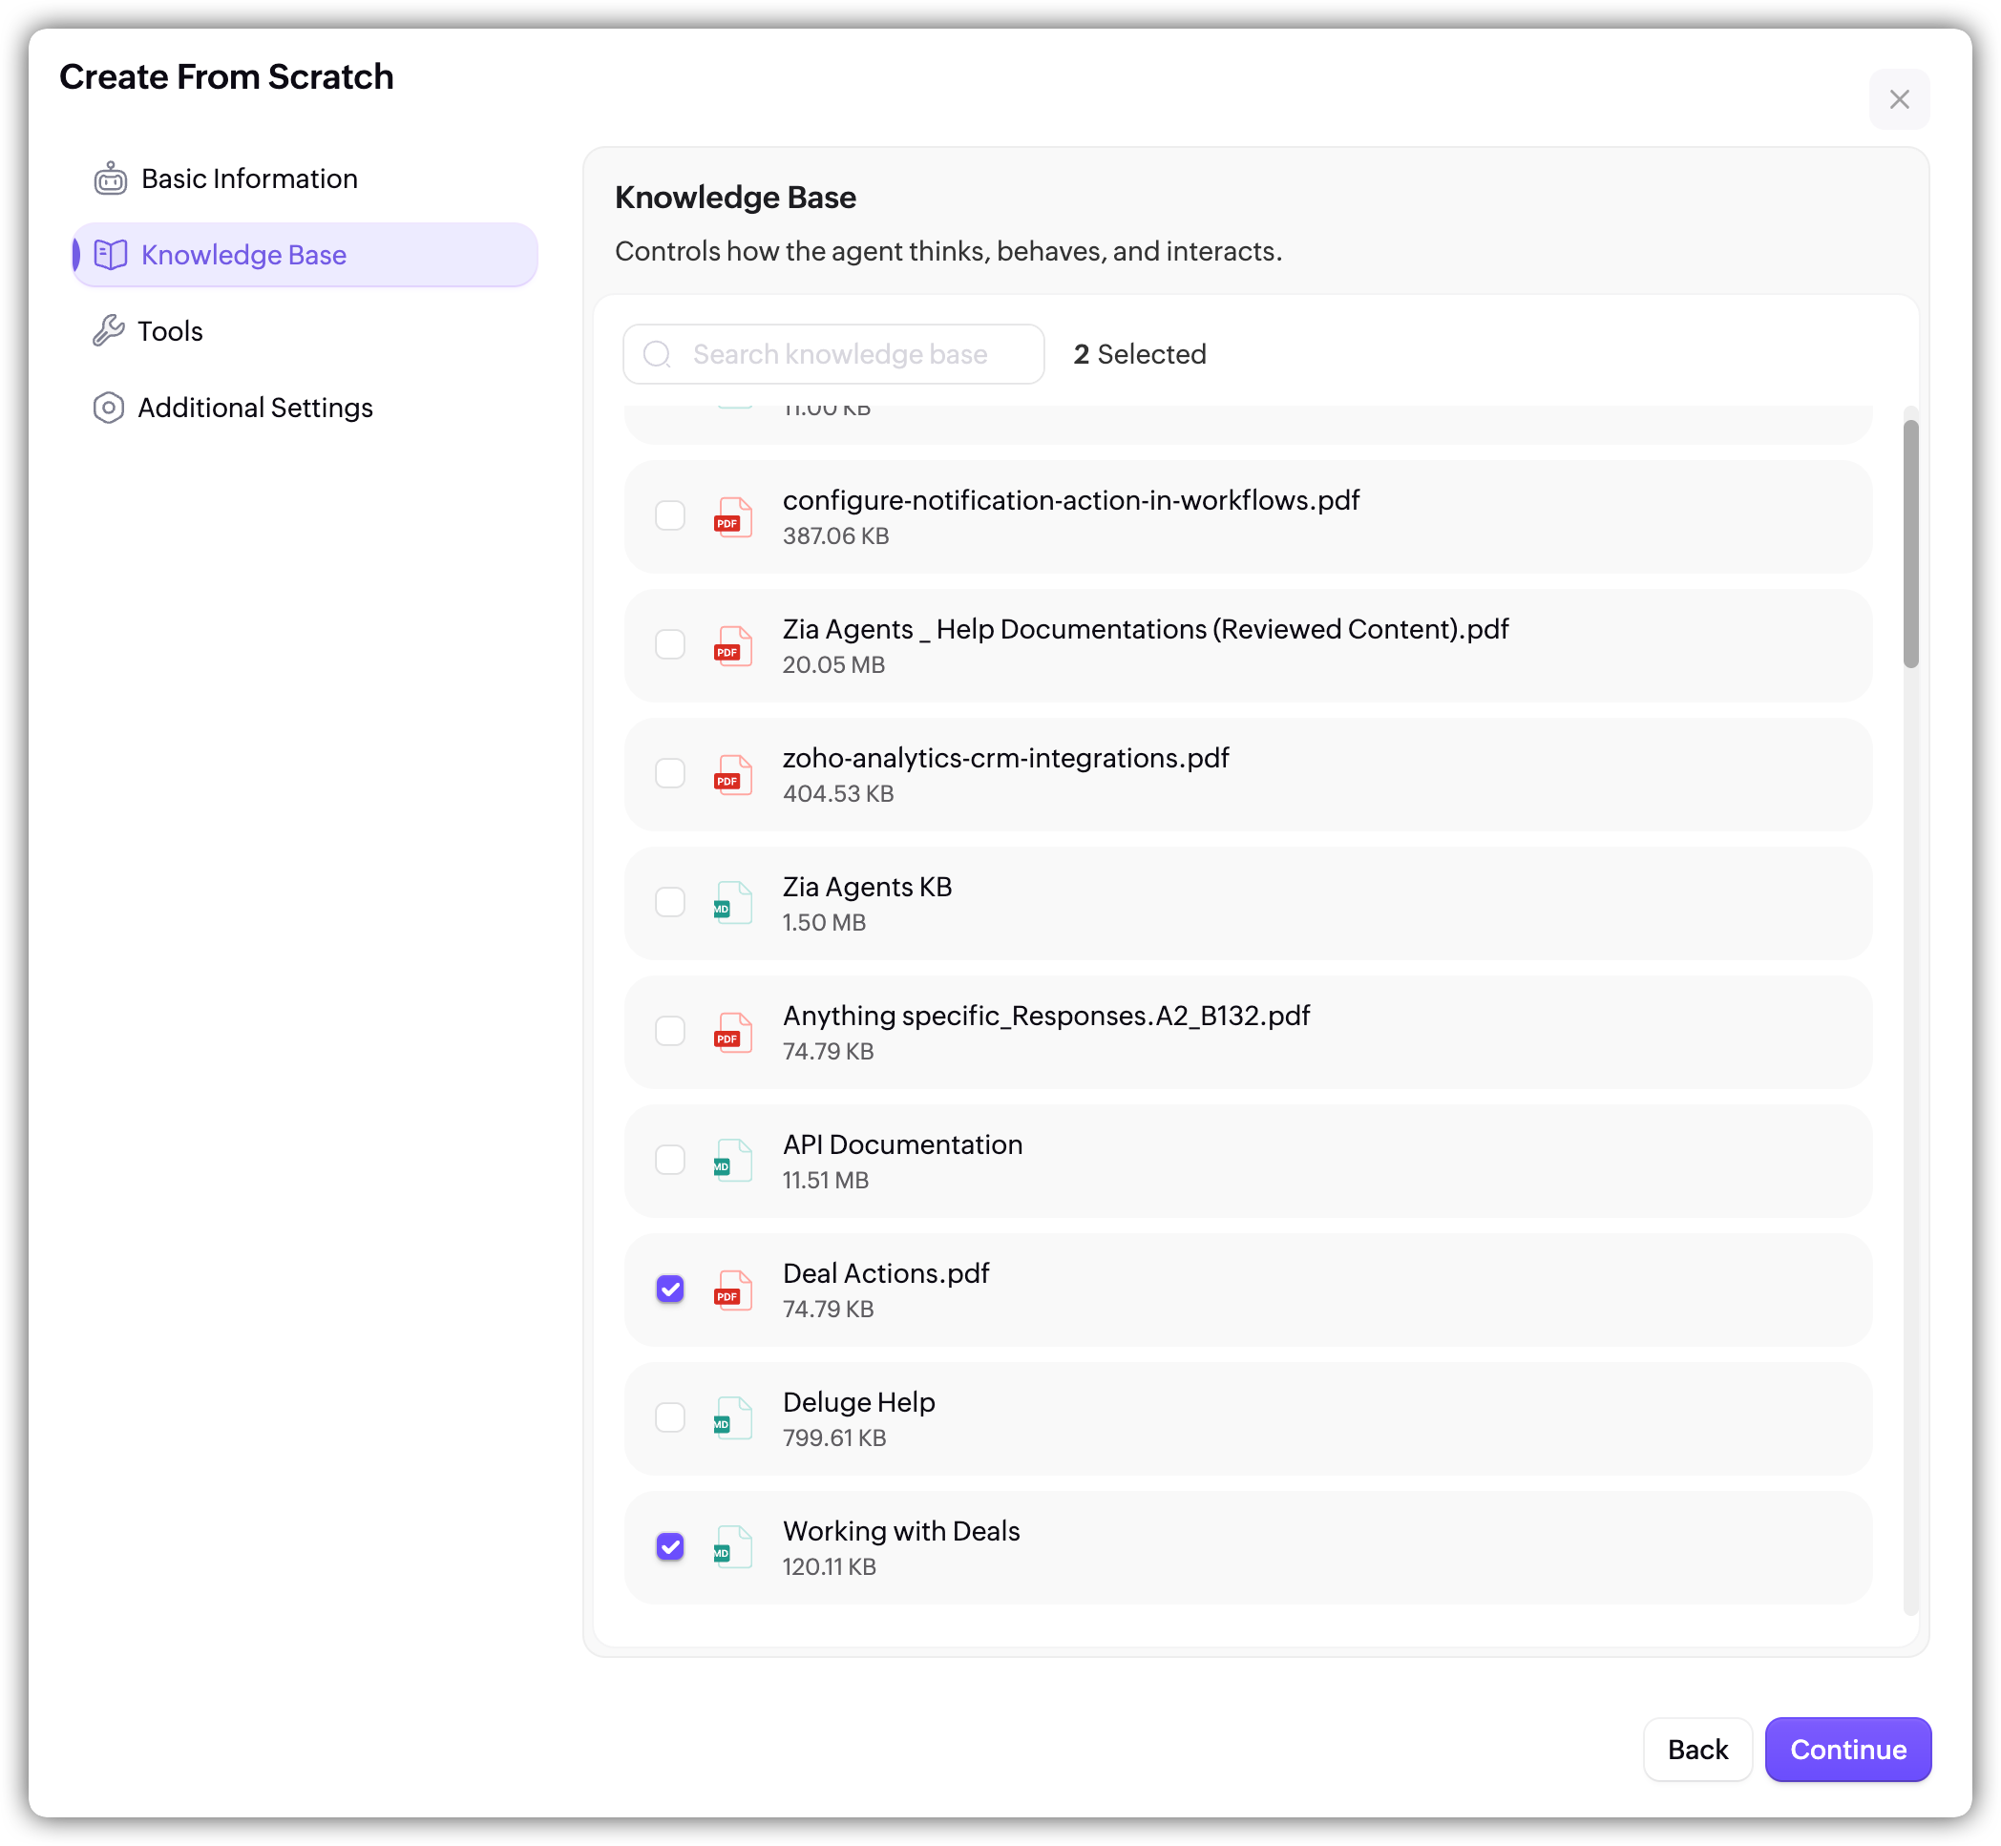The width and height of the screenshot is (2001, 1846).
Task: Click PDF icon of configure-notification-action-in-workflows.pdf
Action: [x=732, y=517]
